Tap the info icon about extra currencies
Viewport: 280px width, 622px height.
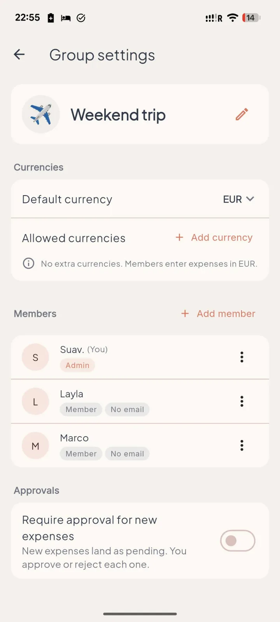[28, 263]
